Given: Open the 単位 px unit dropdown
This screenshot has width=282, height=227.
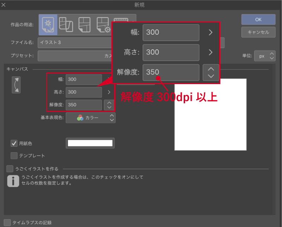Looking at the screenshot, I should coord(264,56).
